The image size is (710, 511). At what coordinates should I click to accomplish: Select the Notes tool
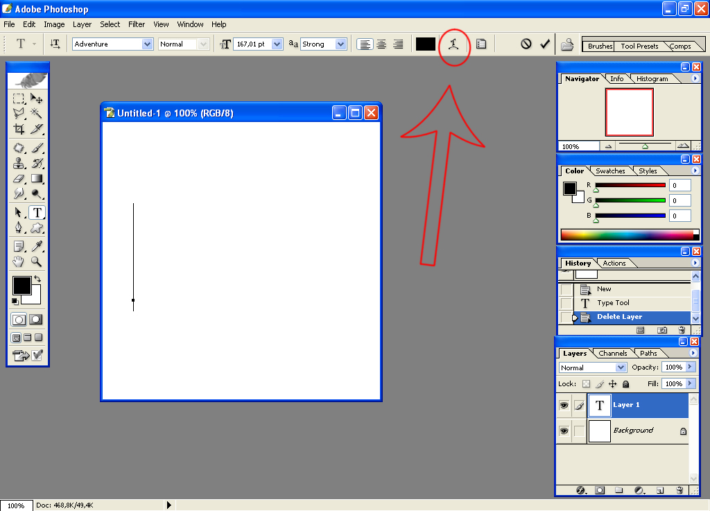click(x=19, y=246)
